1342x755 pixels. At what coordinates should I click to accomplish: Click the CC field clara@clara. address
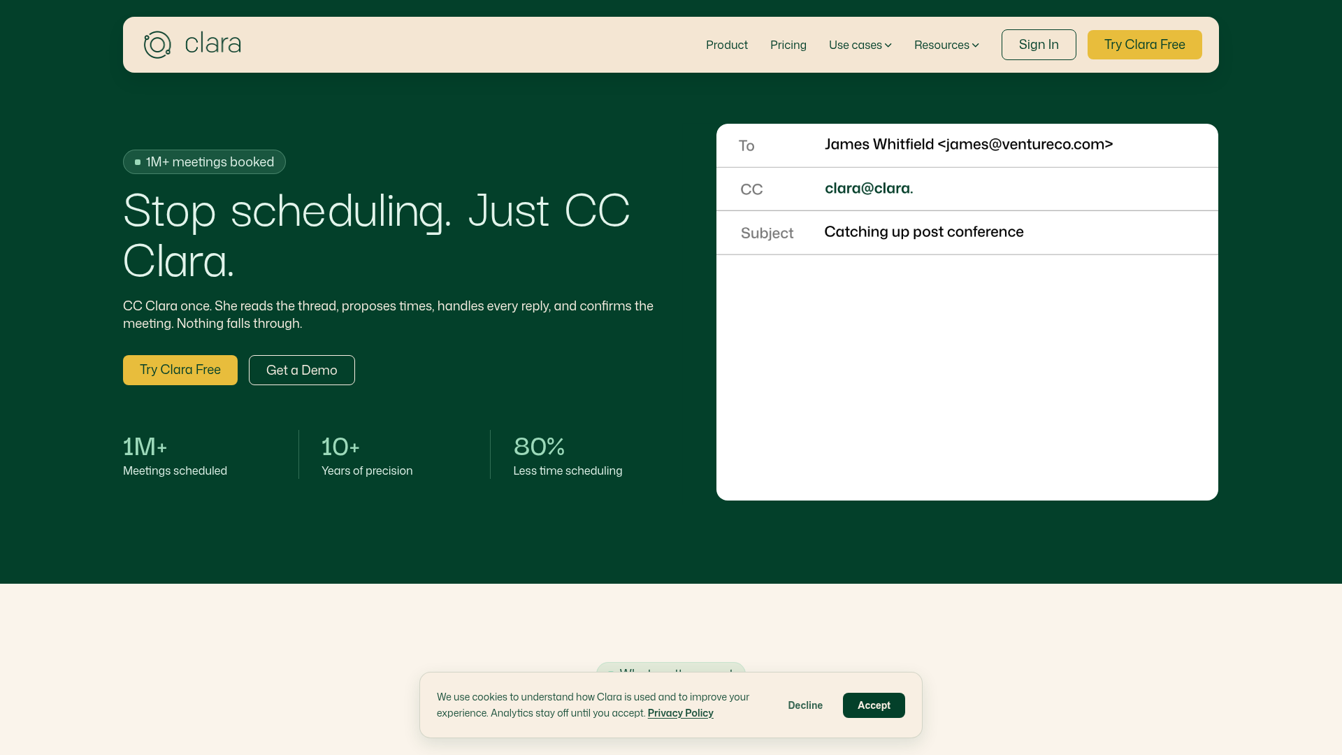point(869,188)
